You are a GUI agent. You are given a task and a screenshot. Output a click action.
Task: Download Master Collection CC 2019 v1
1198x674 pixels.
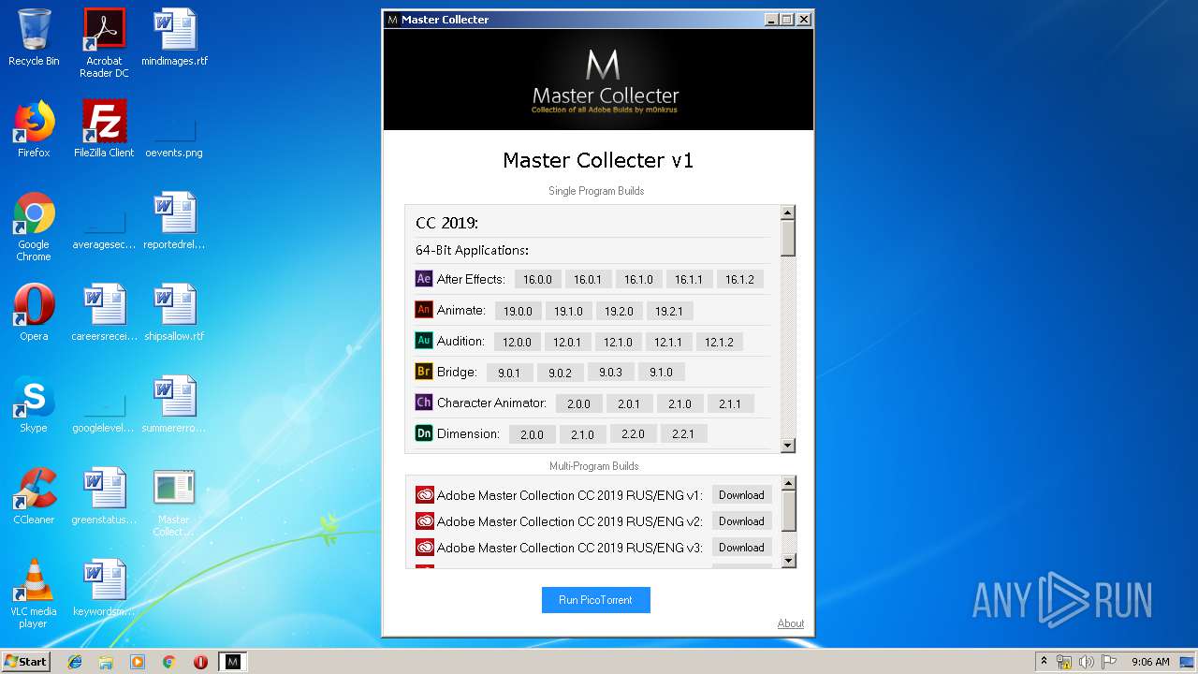tap(741, 495)
